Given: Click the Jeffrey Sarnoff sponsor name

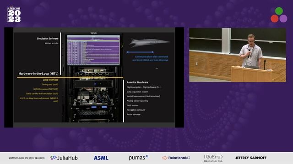Looking at the screenshot, I should (x=251, y=158).
